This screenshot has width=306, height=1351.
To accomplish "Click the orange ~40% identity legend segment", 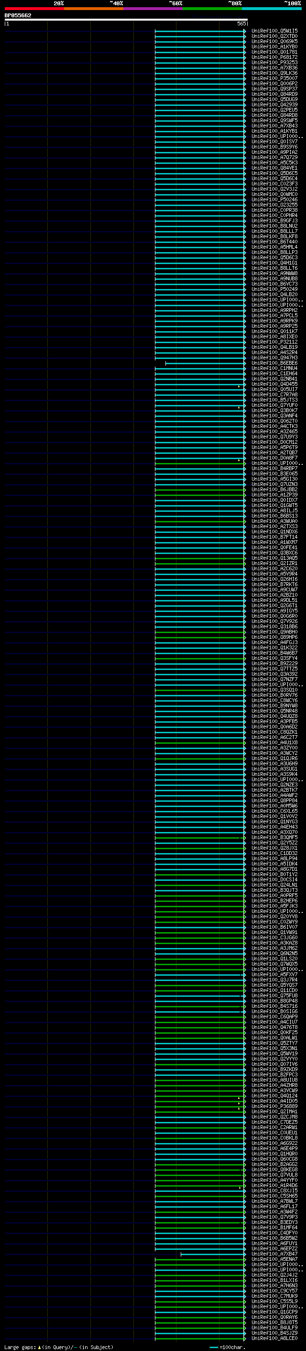I will (x=94, y=9).
